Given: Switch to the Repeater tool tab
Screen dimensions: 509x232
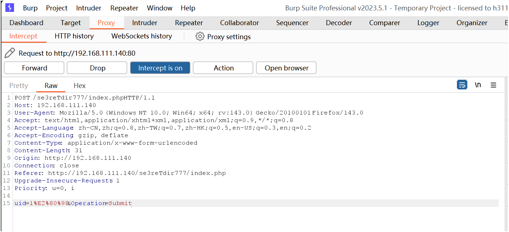Looking at the screenshot, I should click(x=189, y=23).
